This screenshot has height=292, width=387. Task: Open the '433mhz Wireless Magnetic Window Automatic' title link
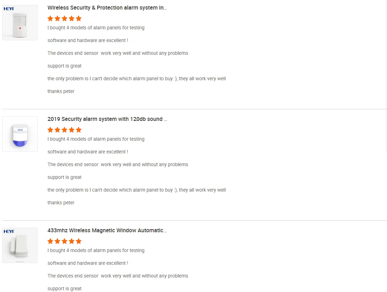coord(107,230)
